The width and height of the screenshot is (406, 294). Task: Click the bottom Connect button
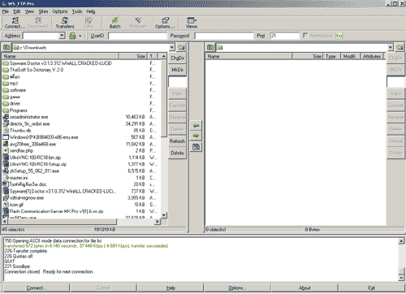tap(36, 288)
